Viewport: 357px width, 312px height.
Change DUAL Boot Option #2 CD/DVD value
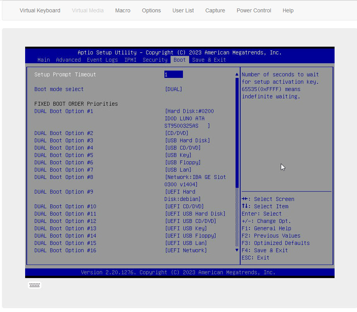(x=176, y=133)
